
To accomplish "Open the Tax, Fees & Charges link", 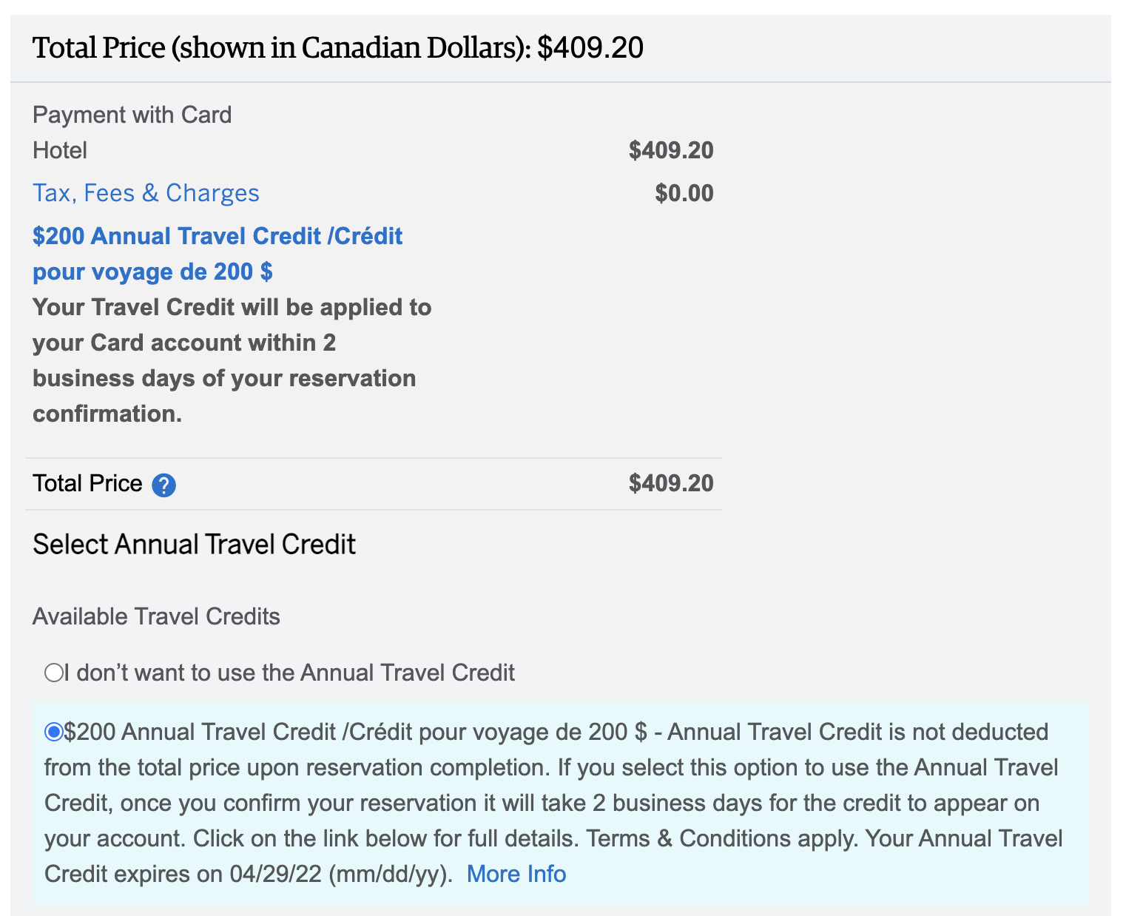I will tap(146, 193).
